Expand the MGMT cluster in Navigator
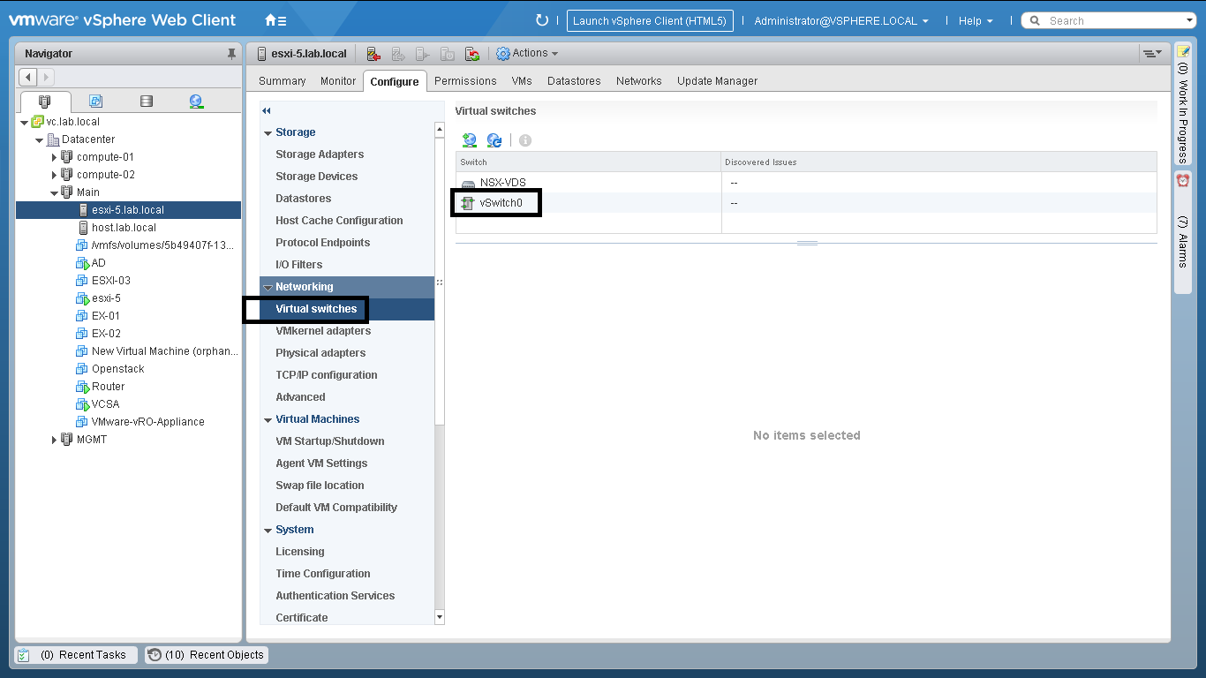The height and width of the screenshot is (678, 1206). coord(54,440)
